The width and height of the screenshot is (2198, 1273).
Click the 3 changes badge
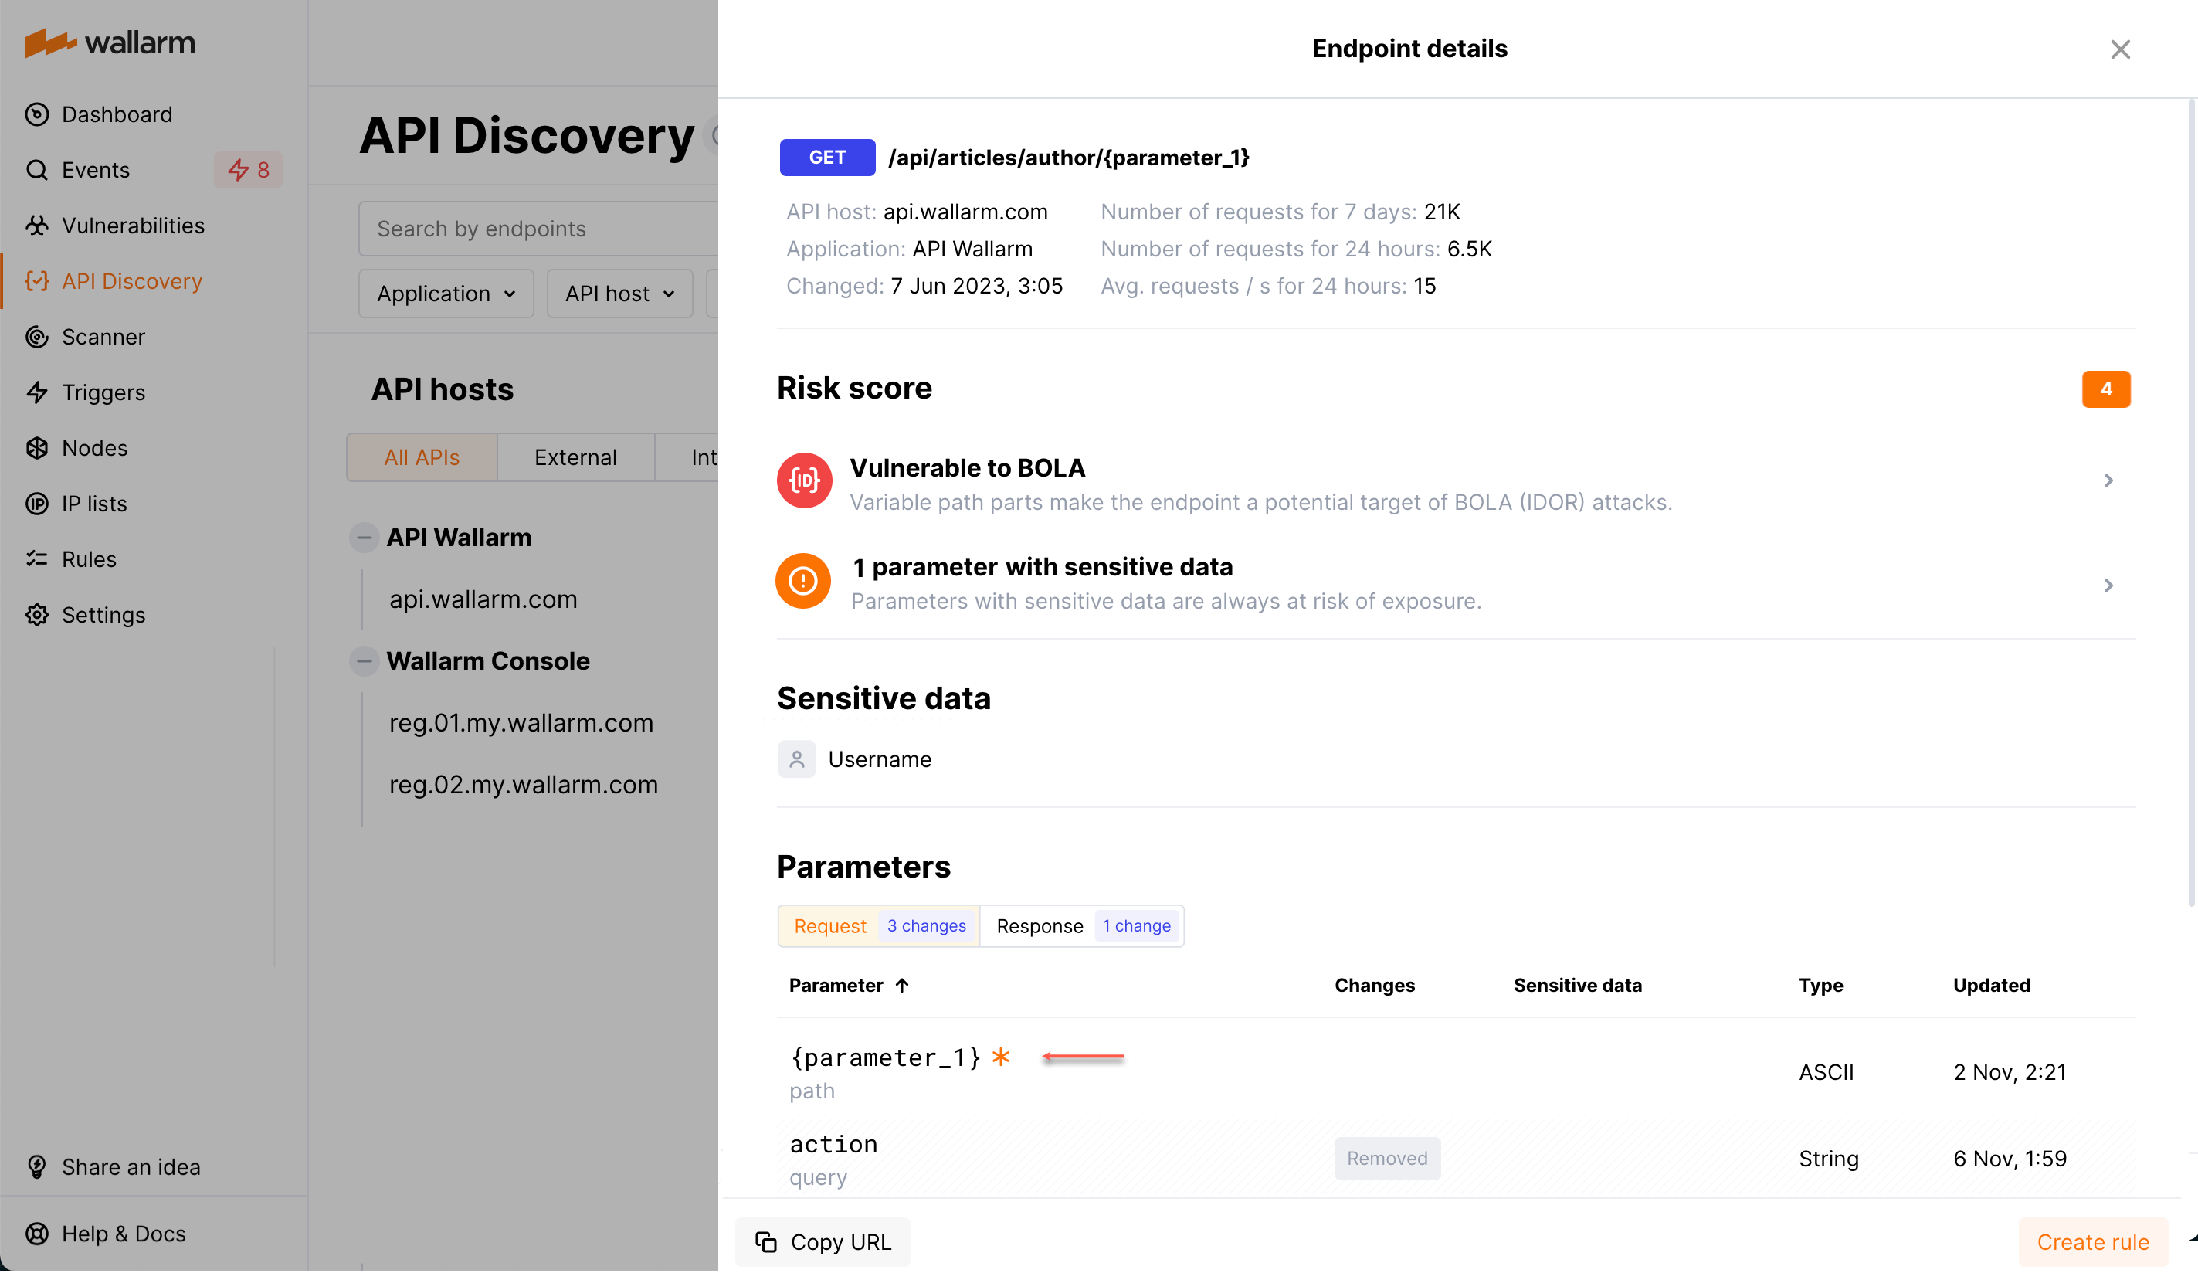(x=926, y=927)
